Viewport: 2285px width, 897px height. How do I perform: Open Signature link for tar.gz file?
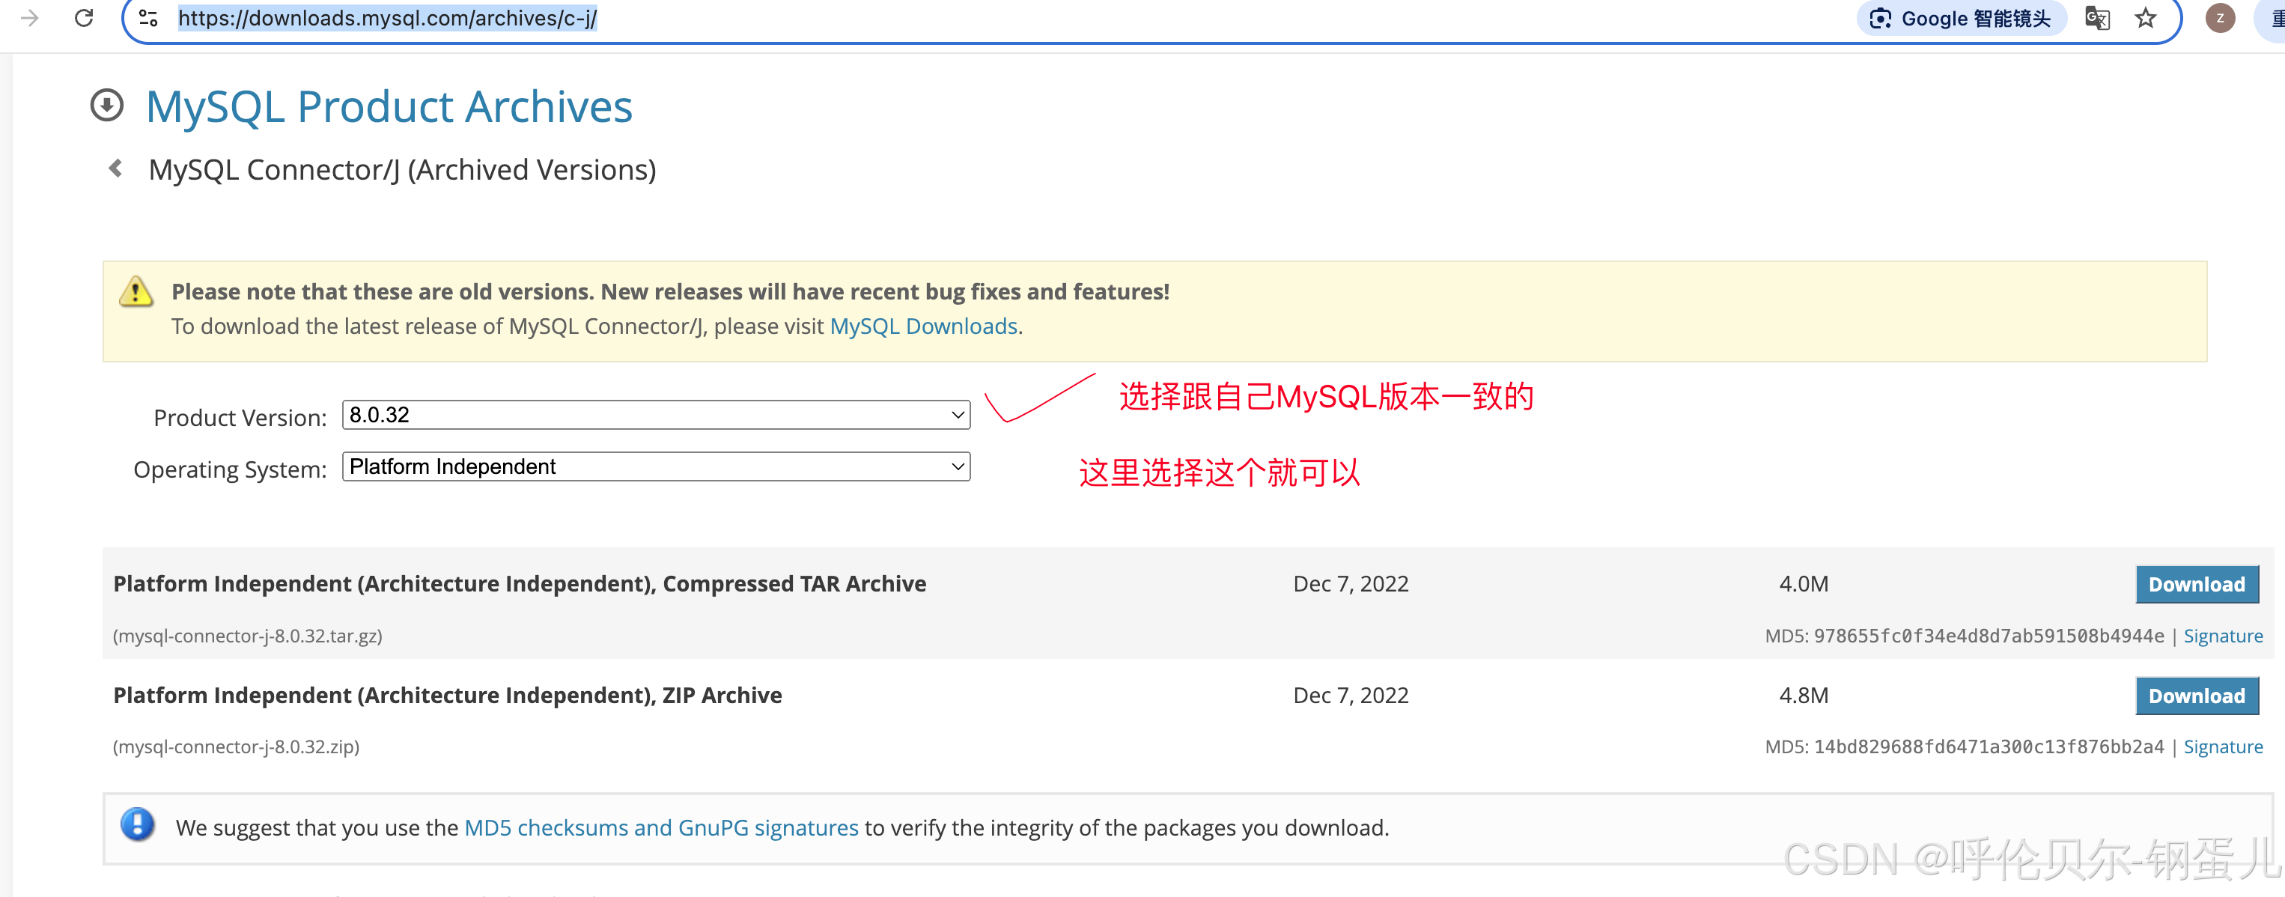pos(2223,636)
